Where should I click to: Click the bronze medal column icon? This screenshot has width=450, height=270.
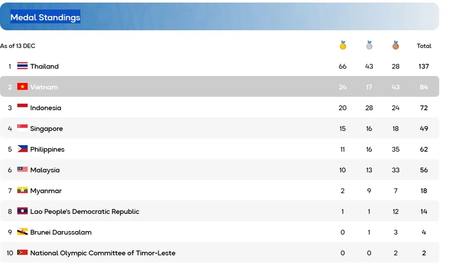point(396,45)
